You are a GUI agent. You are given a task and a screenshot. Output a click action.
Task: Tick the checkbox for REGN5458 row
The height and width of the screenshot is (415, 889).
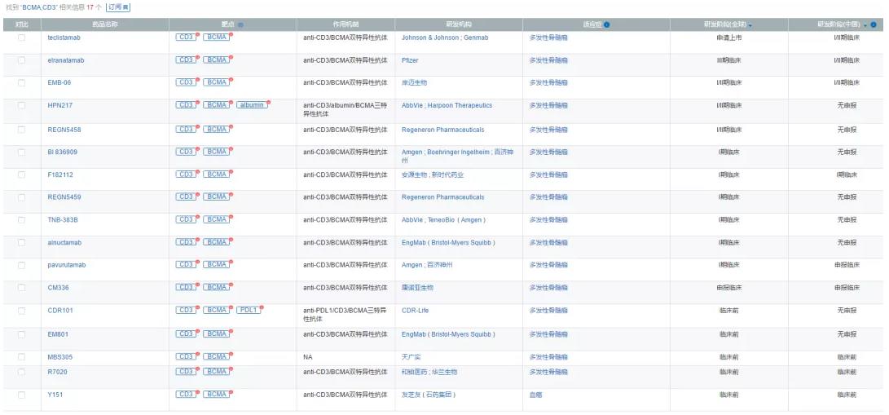(22, 130)
